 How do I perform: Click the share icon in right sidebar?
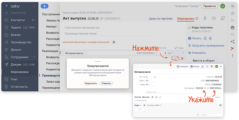[x=233, y=41]
